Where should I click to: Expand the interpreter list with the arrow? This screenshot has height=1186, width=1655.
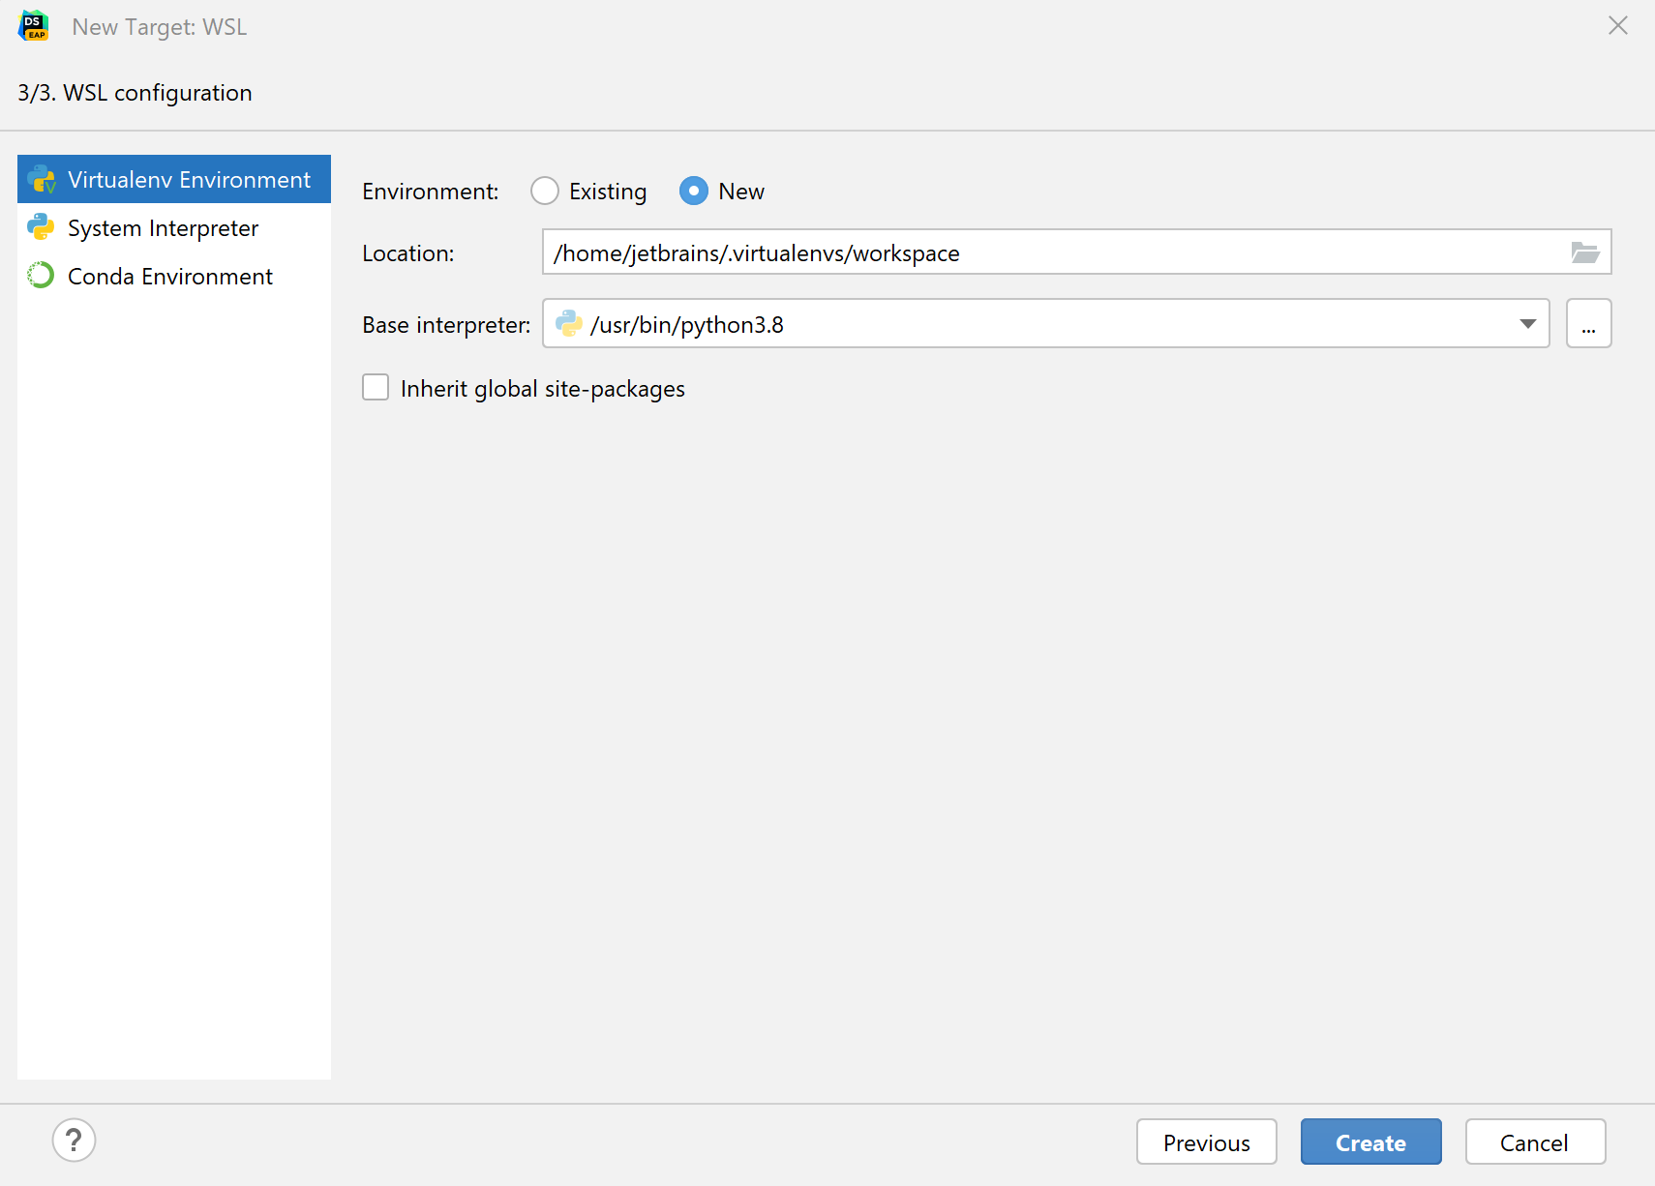click(x=1526, y=324)
